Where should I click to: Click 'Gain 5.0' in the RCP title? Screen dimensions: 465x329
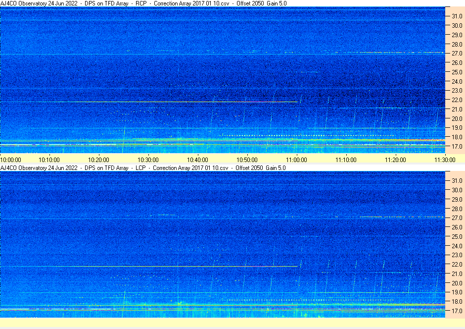[277, 3]
